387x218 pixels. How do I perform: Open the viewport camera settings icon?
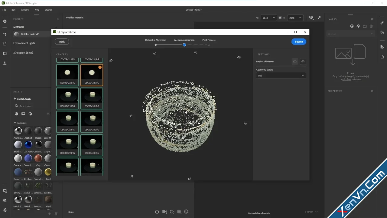164,212
